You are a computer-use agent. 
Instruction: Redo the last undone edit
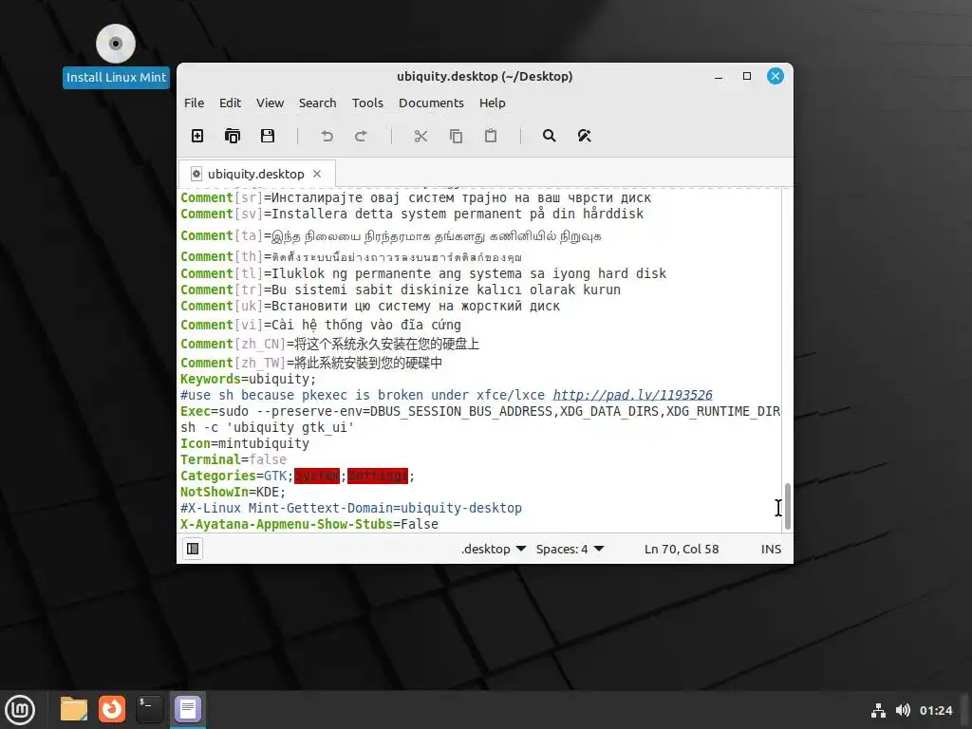tap(361, 136)
